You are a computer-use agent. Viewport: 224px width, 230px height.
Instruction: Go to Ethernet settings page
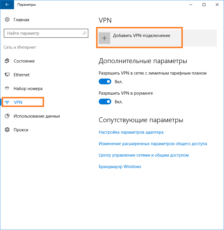coord(21,75)
